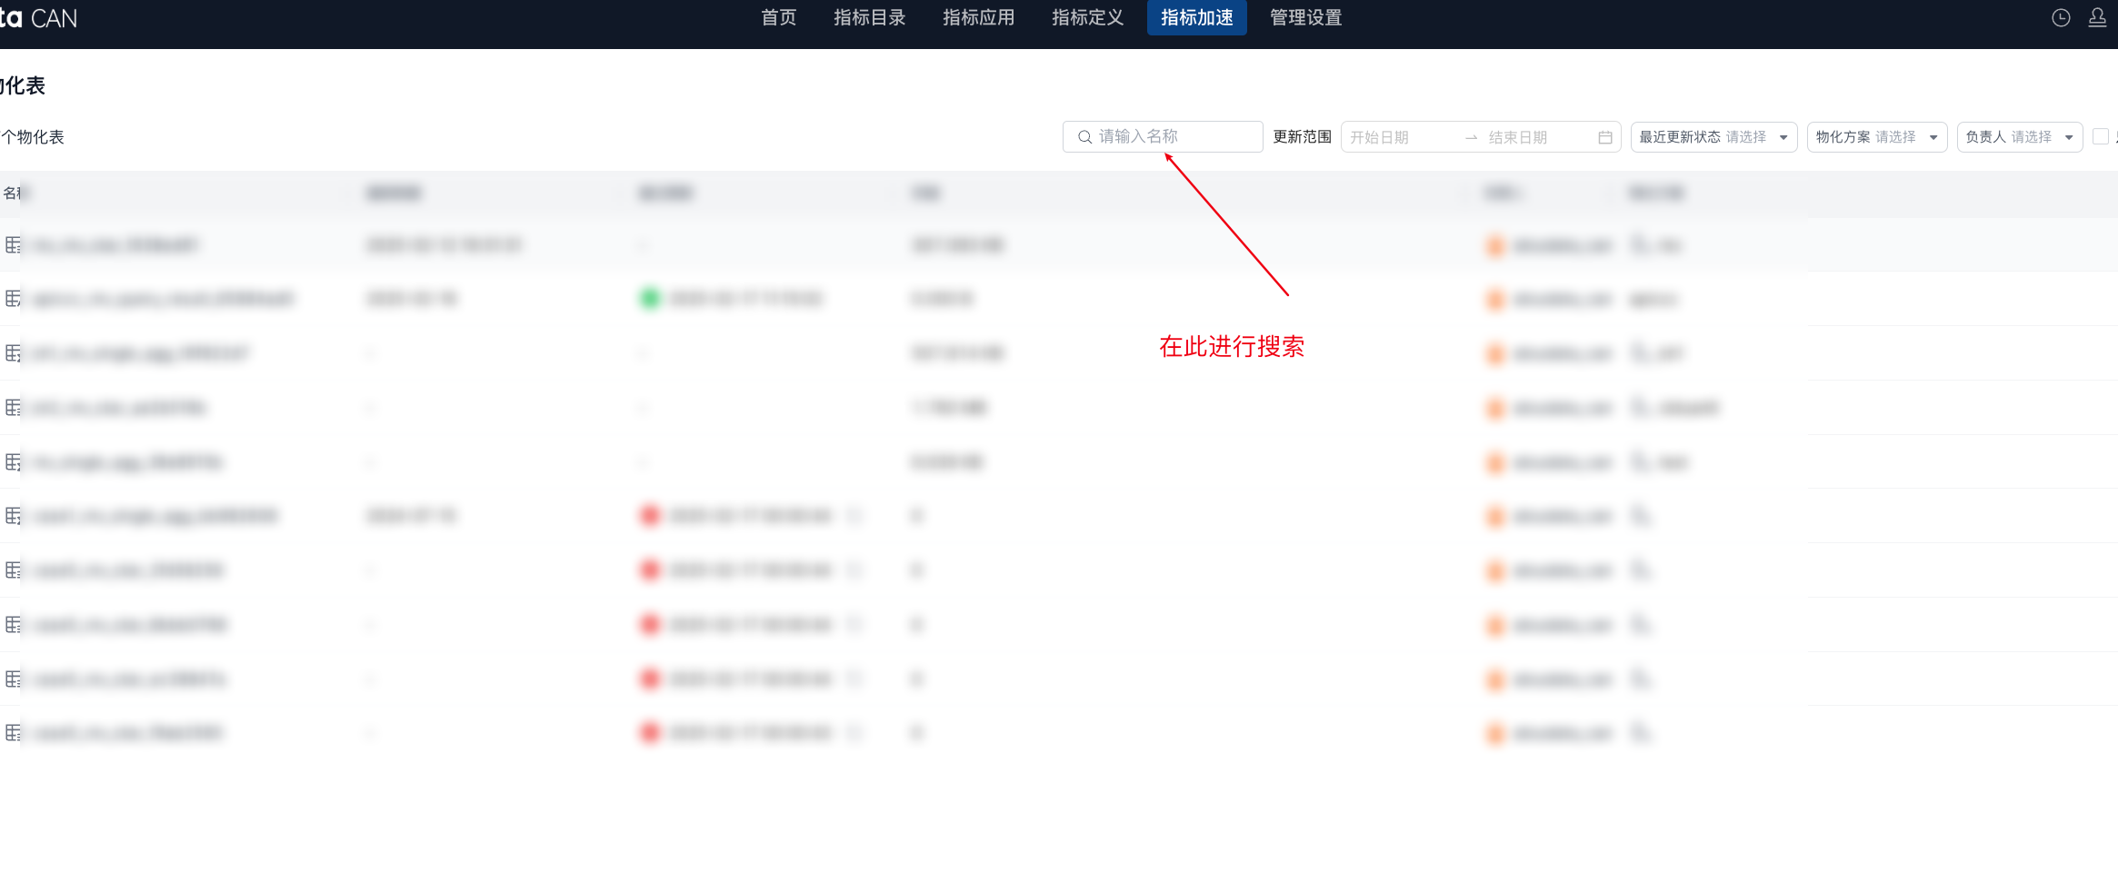Image resolution: width=2118 pixels, height=872 pixels.
Task: Click the table icon in second row
Action: (x=13, y=299)
